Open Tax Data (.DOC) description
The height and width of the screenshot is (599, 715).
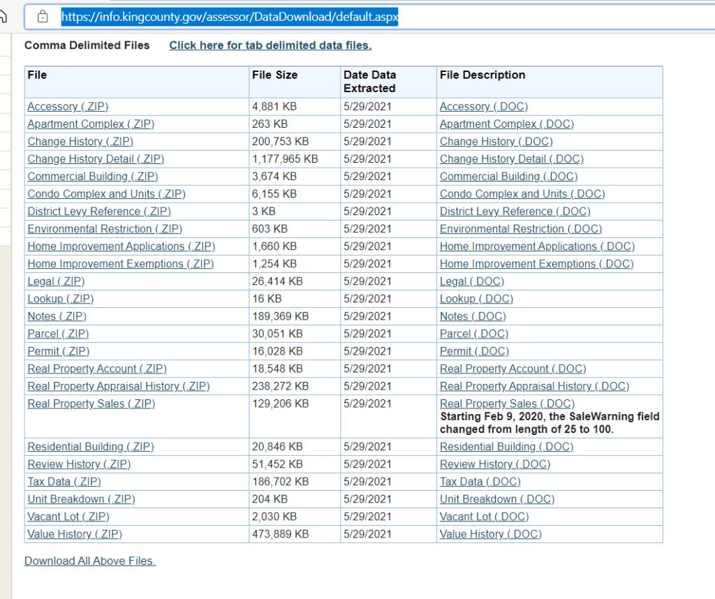(x=480, y=482)
